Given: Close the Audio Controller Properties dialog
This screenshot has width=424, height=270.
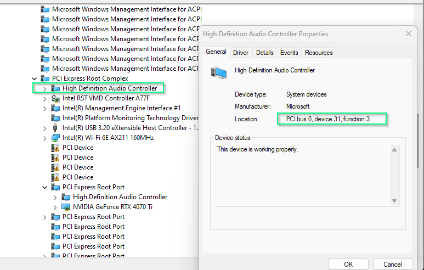Looking at the screenshot, I should click(408, 34).
